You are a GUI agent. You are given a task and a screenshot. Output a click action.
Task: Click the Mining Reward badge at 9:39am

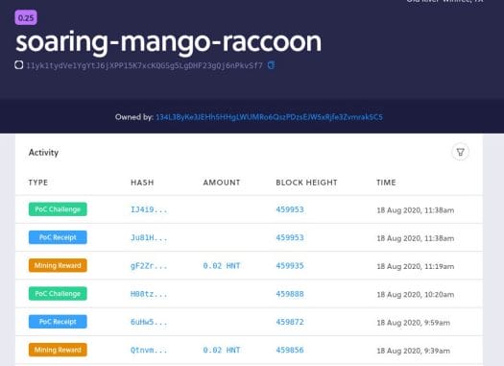(58, 350)
